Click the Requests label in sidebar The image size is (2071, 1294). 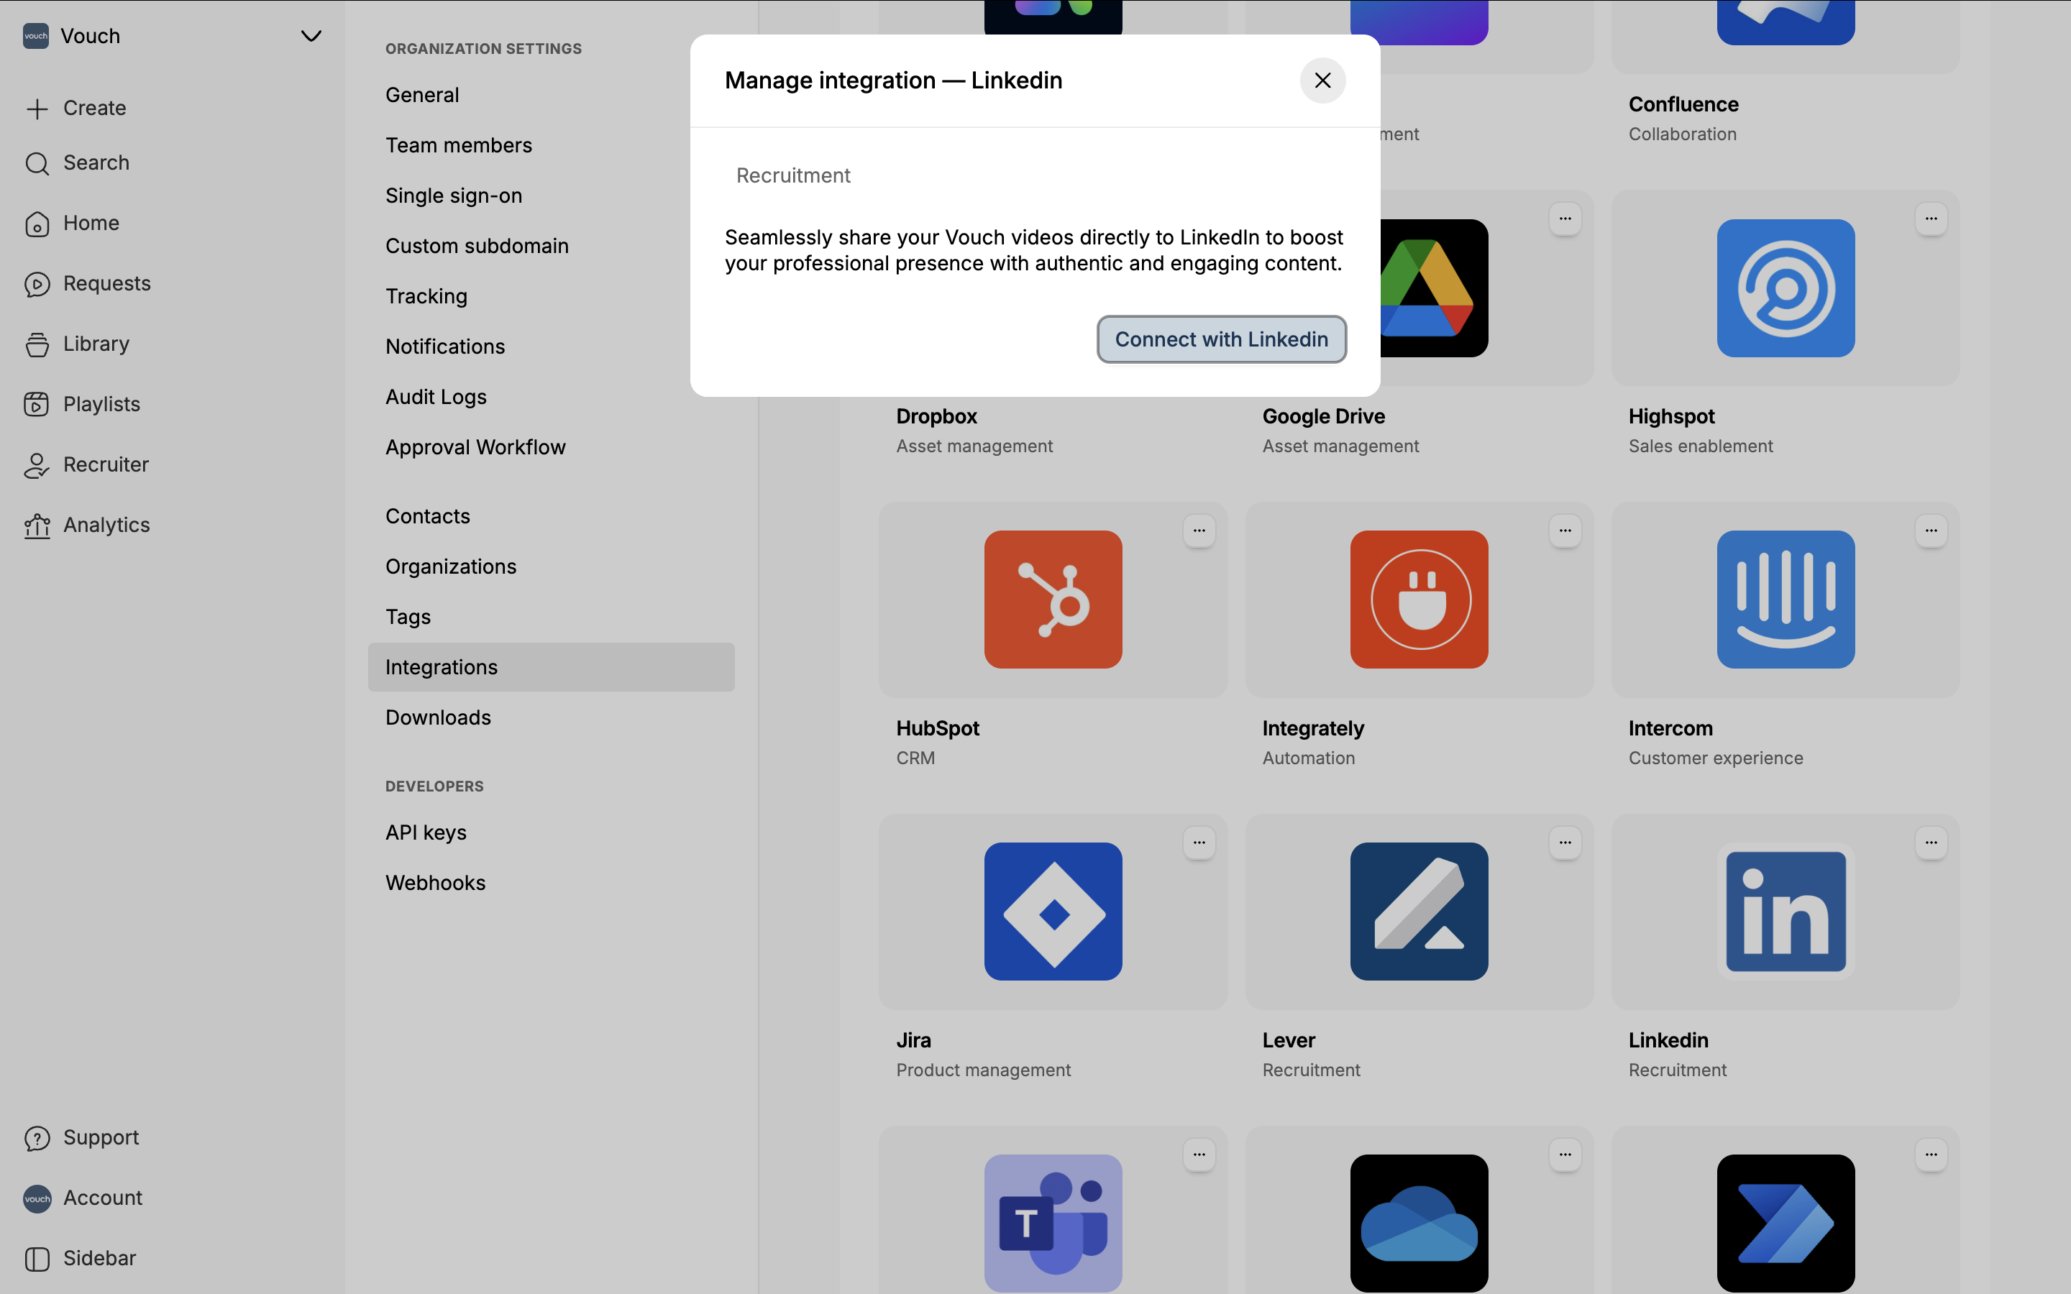[107, 284]
